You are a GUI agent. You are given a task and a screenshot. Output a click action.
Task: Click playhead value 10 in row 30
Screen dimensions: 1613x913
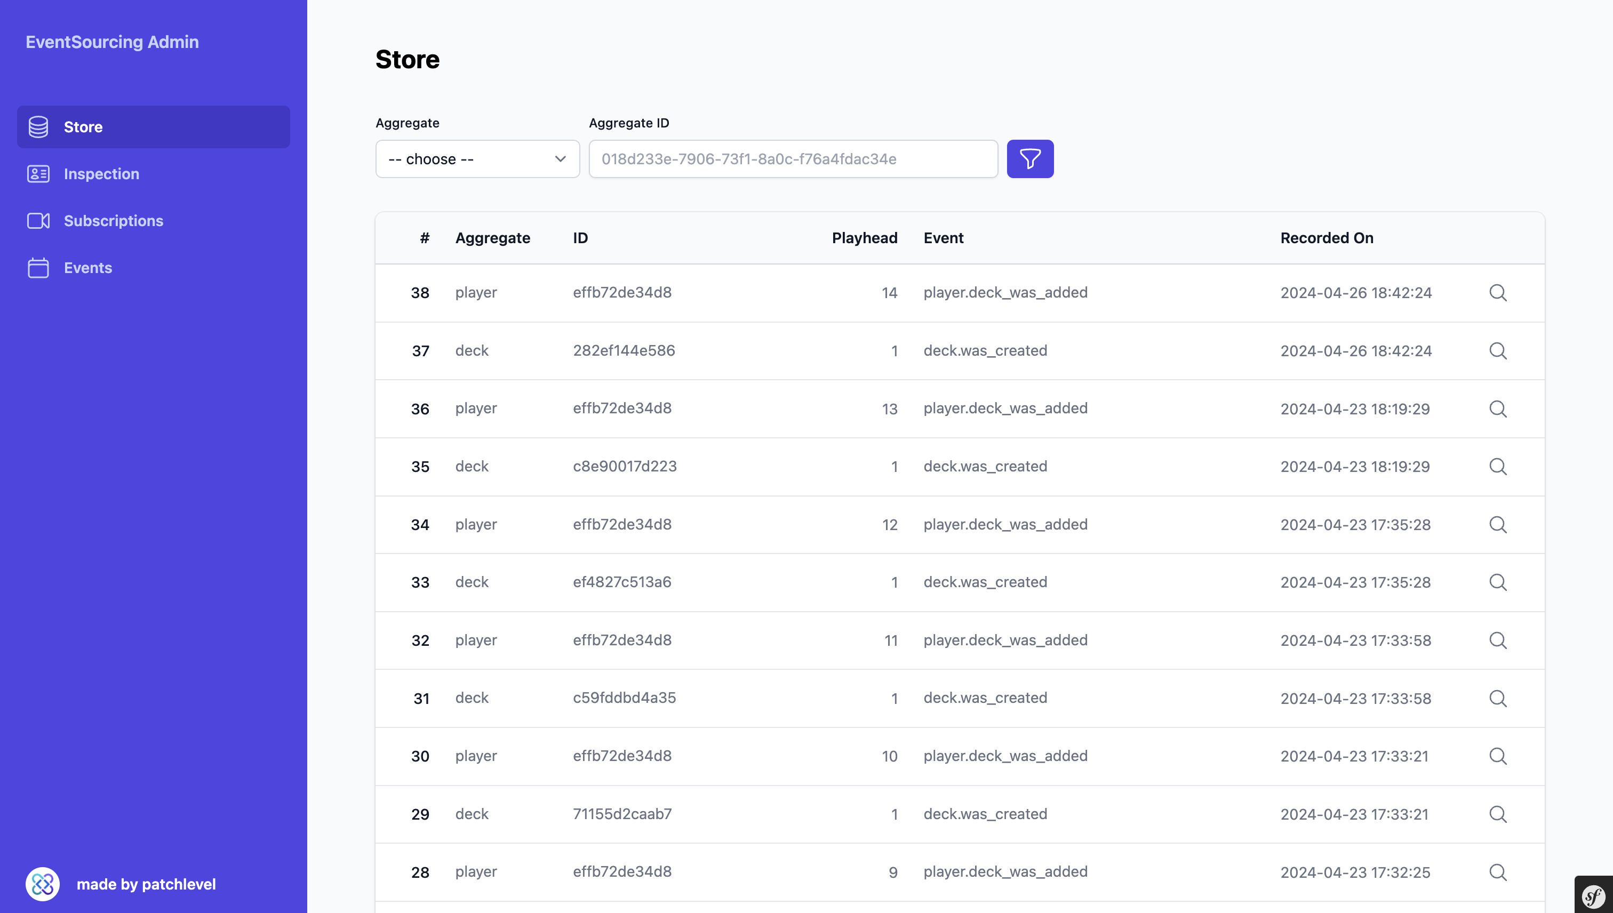(889, 756)
